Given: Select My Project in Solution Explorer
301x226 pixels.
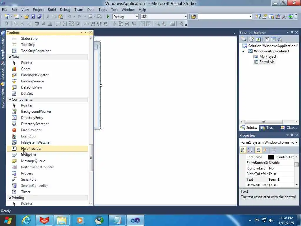Looking at the screenshot, I should point(268,56).
